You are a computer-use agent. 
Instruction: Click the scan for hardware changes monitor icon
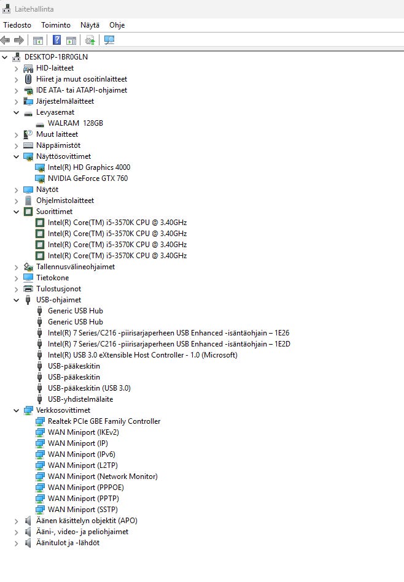109,40
